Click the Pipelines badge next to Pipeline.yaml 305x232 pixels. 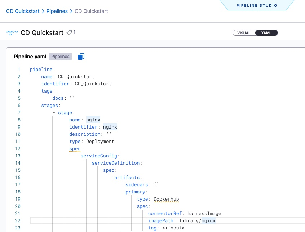click(60, 57)
